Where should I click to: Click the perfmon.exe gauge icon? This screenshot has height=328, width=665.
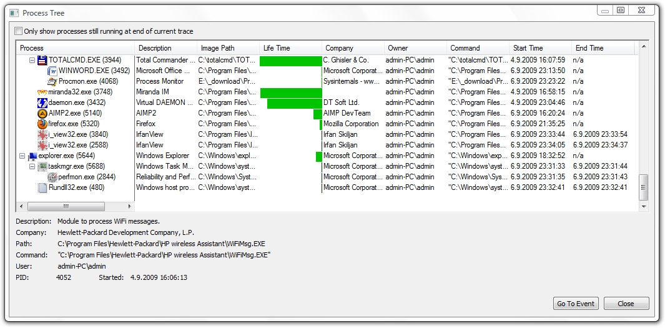pyautogui.click(x=52, y=177)
